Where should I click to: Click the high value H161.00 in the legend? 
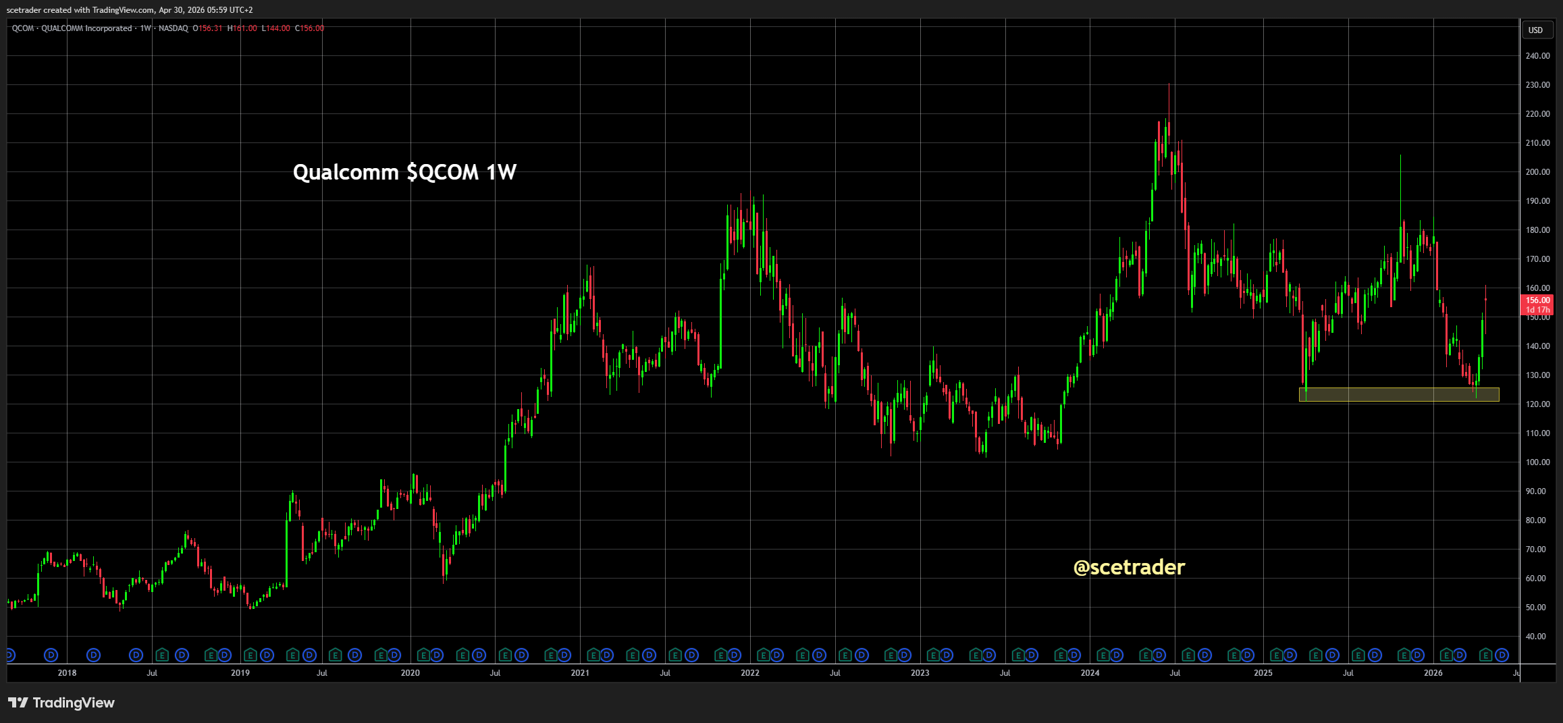[x=242, y=28]
